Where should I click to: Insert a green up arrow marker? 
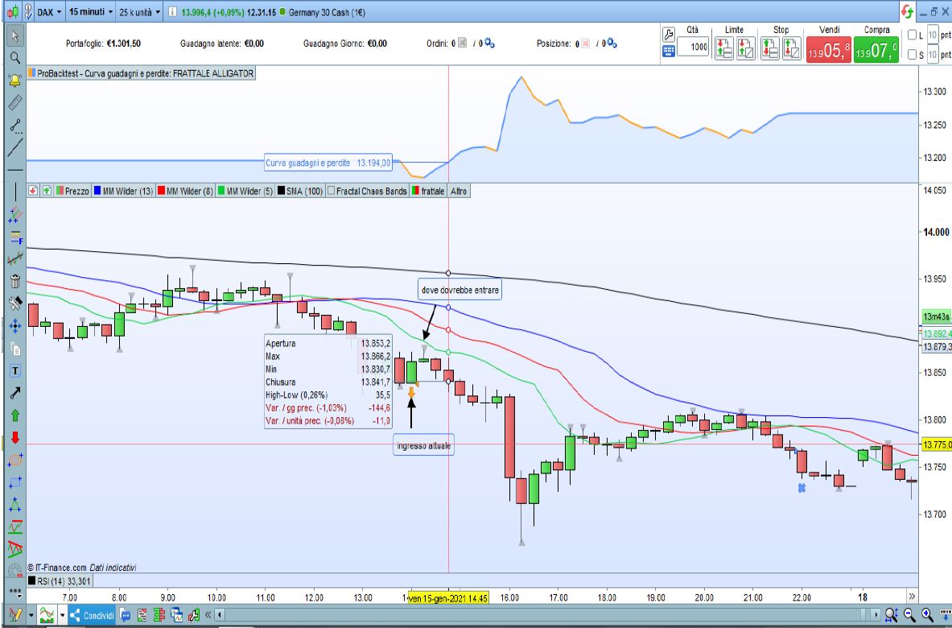tap(15, 415)
